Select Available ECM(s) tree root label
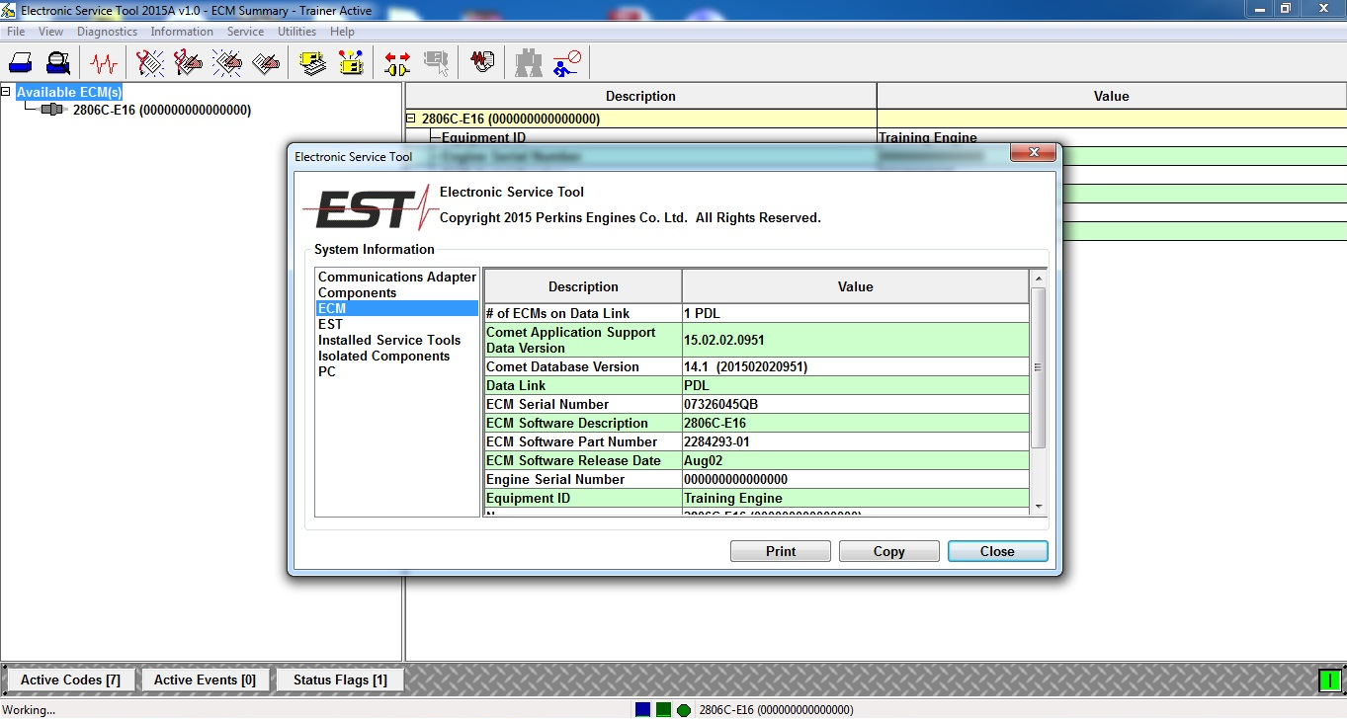Viewport: 1347px width, 719px height. pyautogui.click(x=69, y=92)
